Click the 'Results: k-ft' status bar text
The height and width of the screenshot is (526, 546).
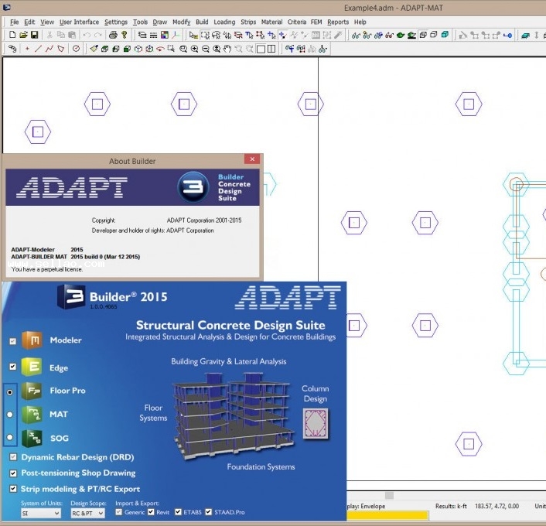point(451,506)
